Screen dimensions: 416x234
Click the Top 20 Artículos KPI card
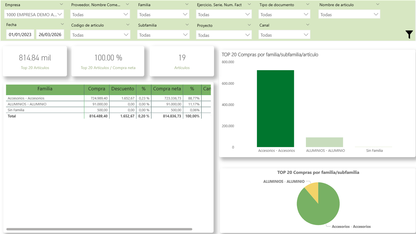(x=35, y=61)
